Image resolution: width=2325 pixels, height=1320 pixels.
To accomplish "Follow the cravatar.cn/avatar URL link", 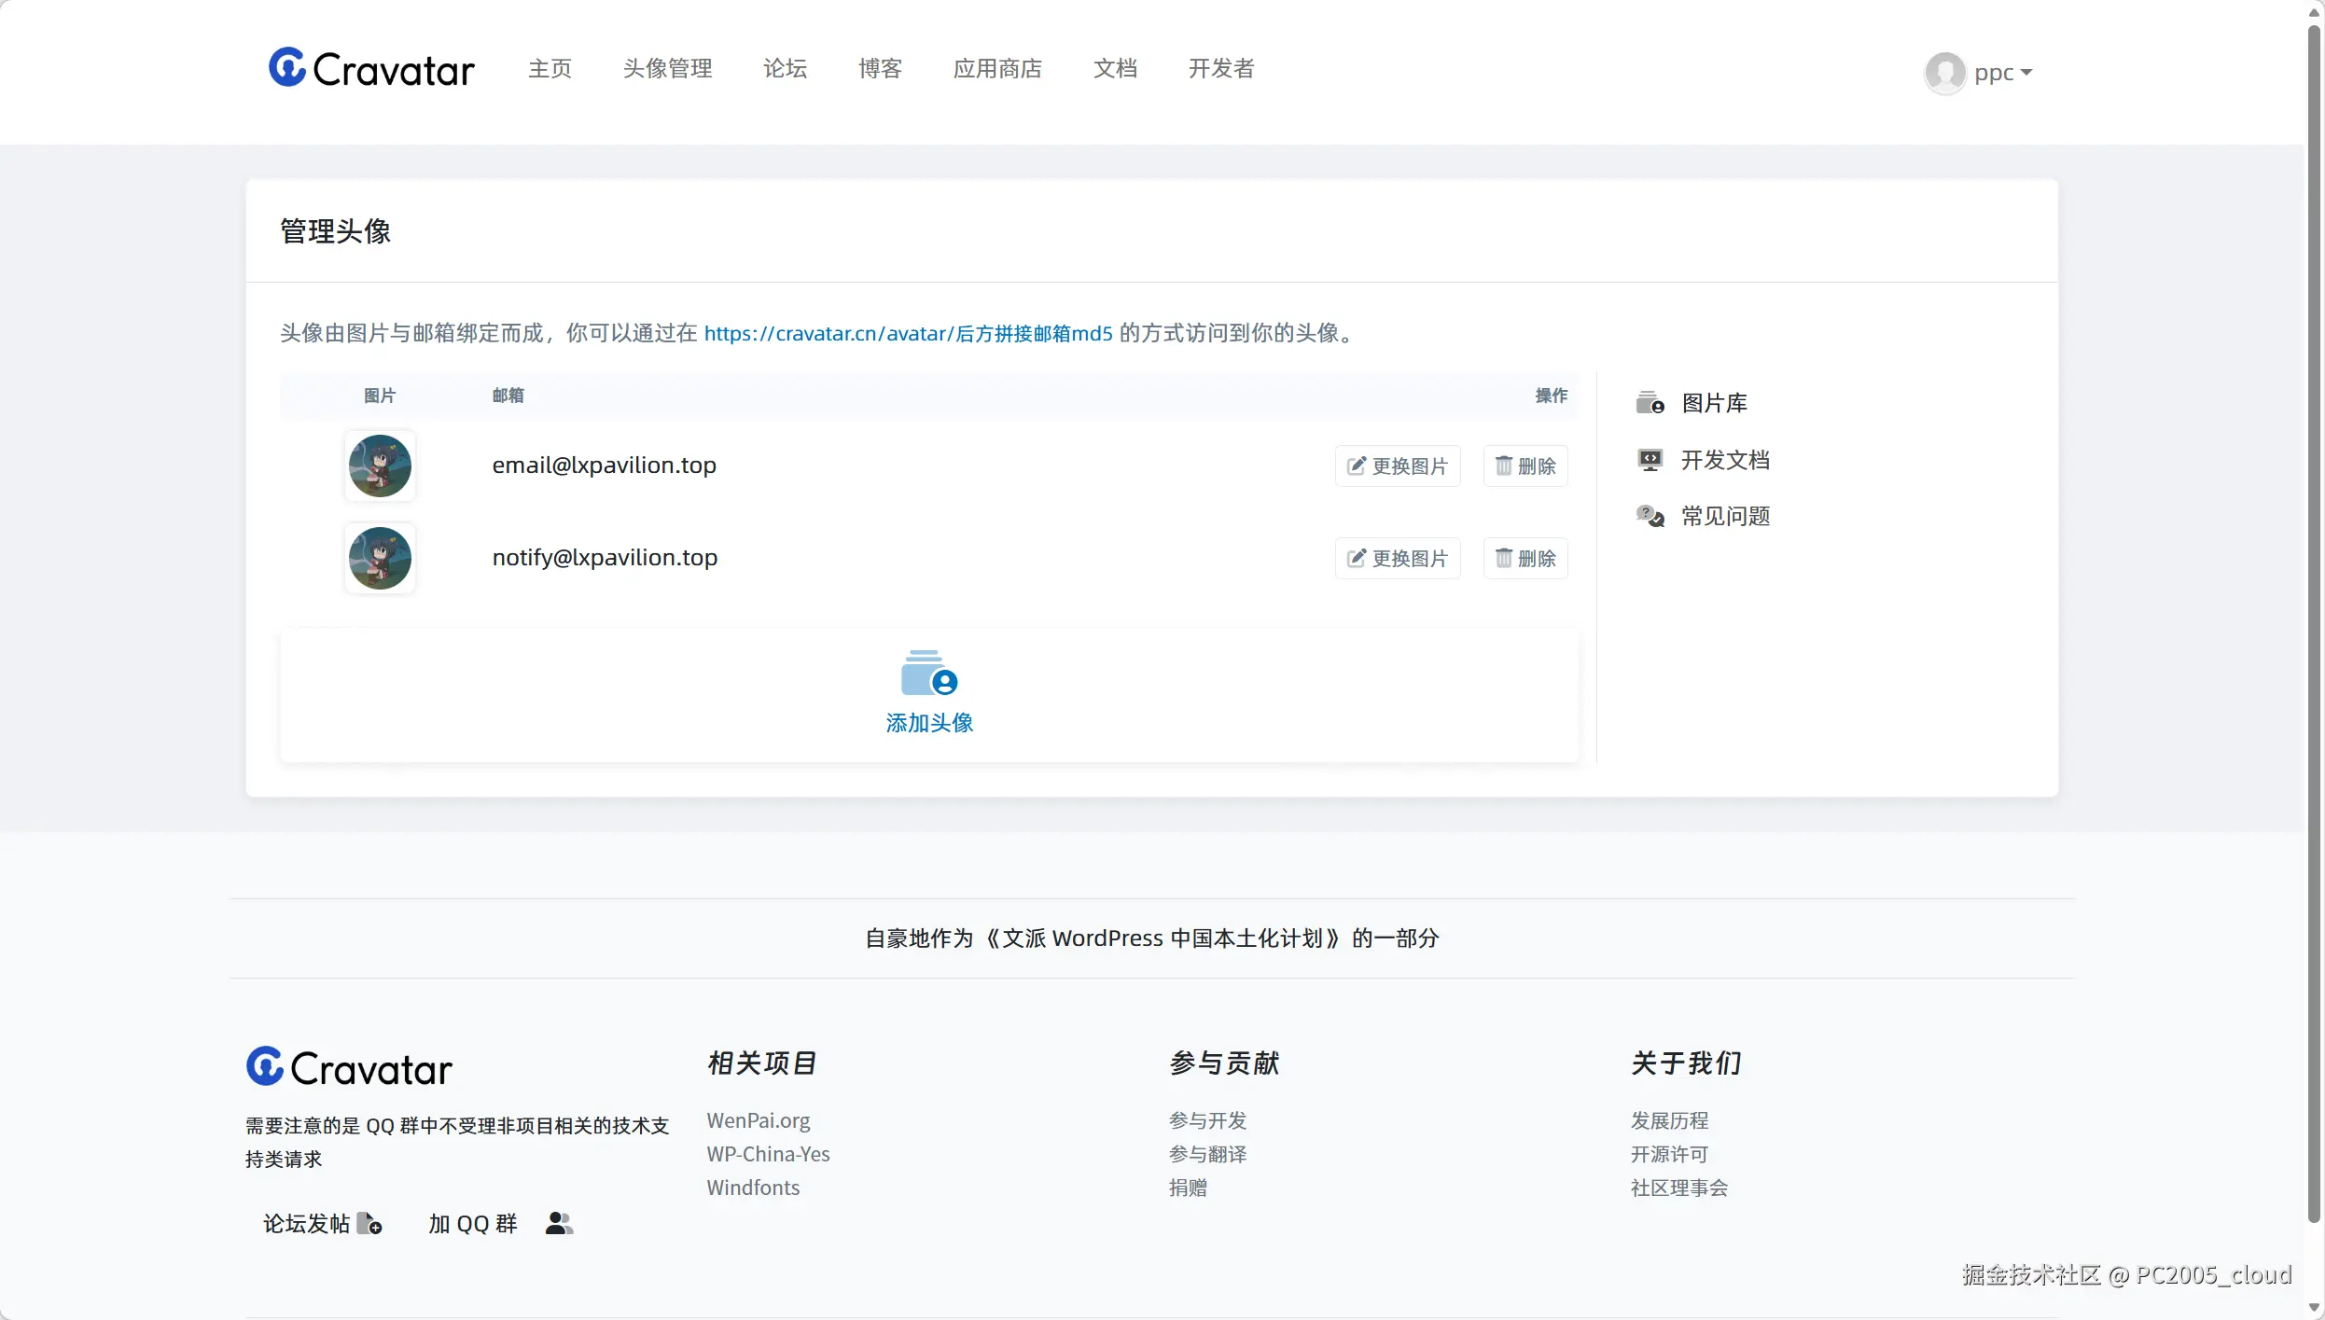I will pos(908,333).
